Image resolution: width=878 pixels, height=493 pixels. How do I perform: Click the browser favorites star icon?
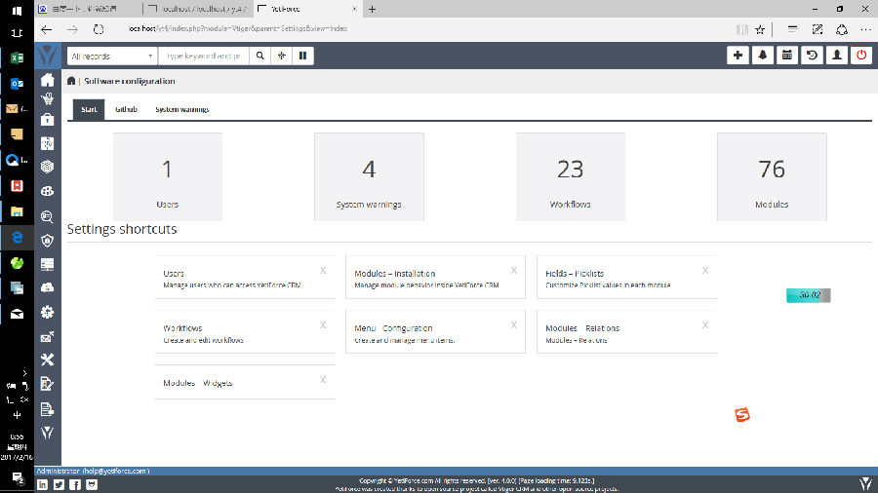click(x=760, y=29)
